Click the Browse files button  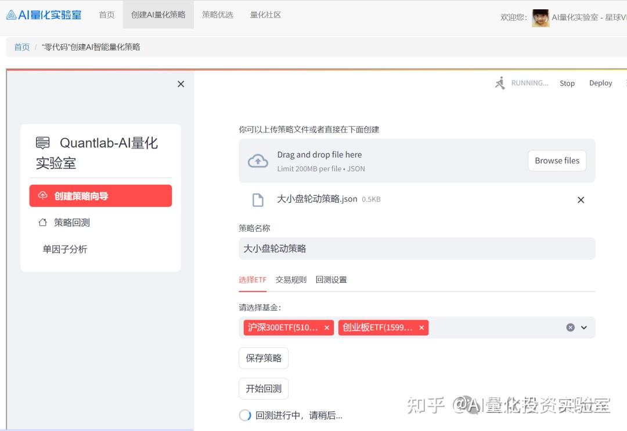coord(556,160)
